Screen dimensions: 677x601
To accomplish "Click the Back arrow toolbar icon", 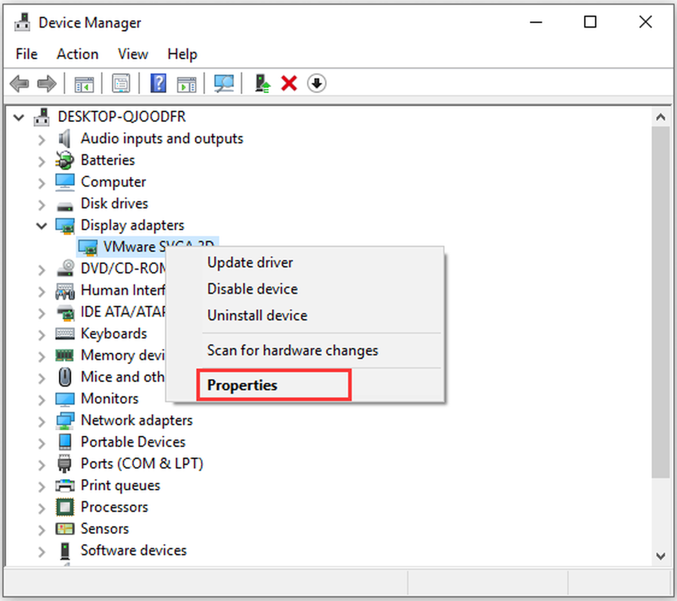I will (20, 84).
